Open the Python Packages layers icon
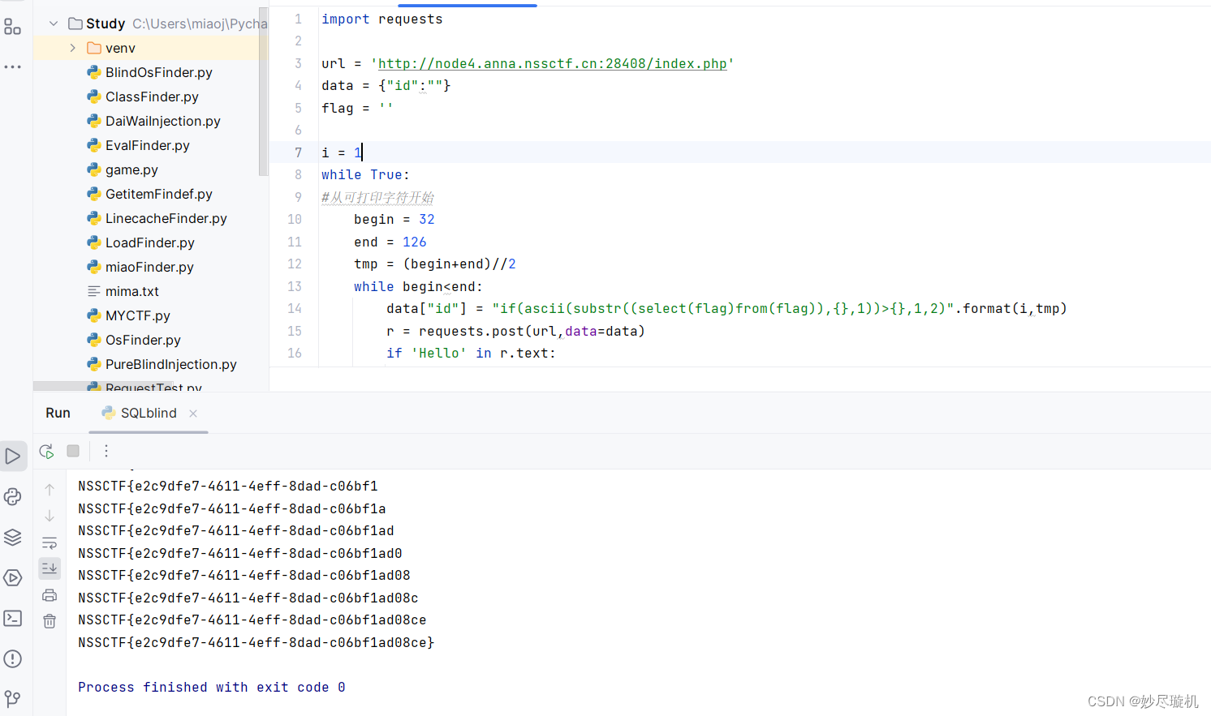The image size is (1211, 716). point(13,538)
